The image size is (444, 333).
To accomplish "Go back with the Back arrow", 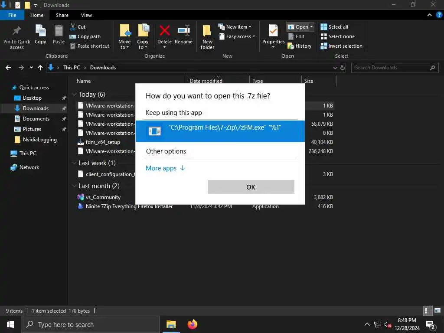I will pos(8,67).
